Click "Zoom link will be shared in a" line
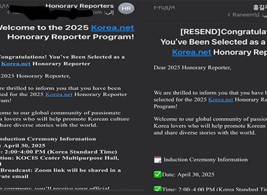267x195 pixels. coord(78,170)
